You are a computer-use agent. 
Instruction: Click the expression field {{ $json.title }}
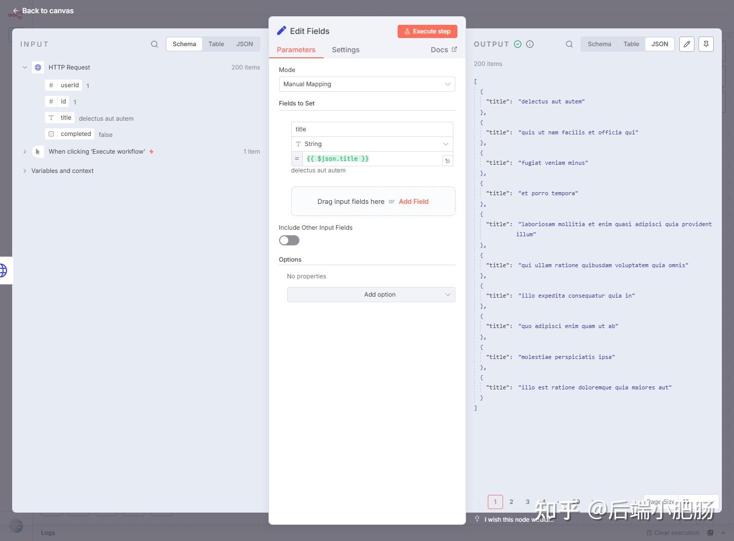(372, 159)
